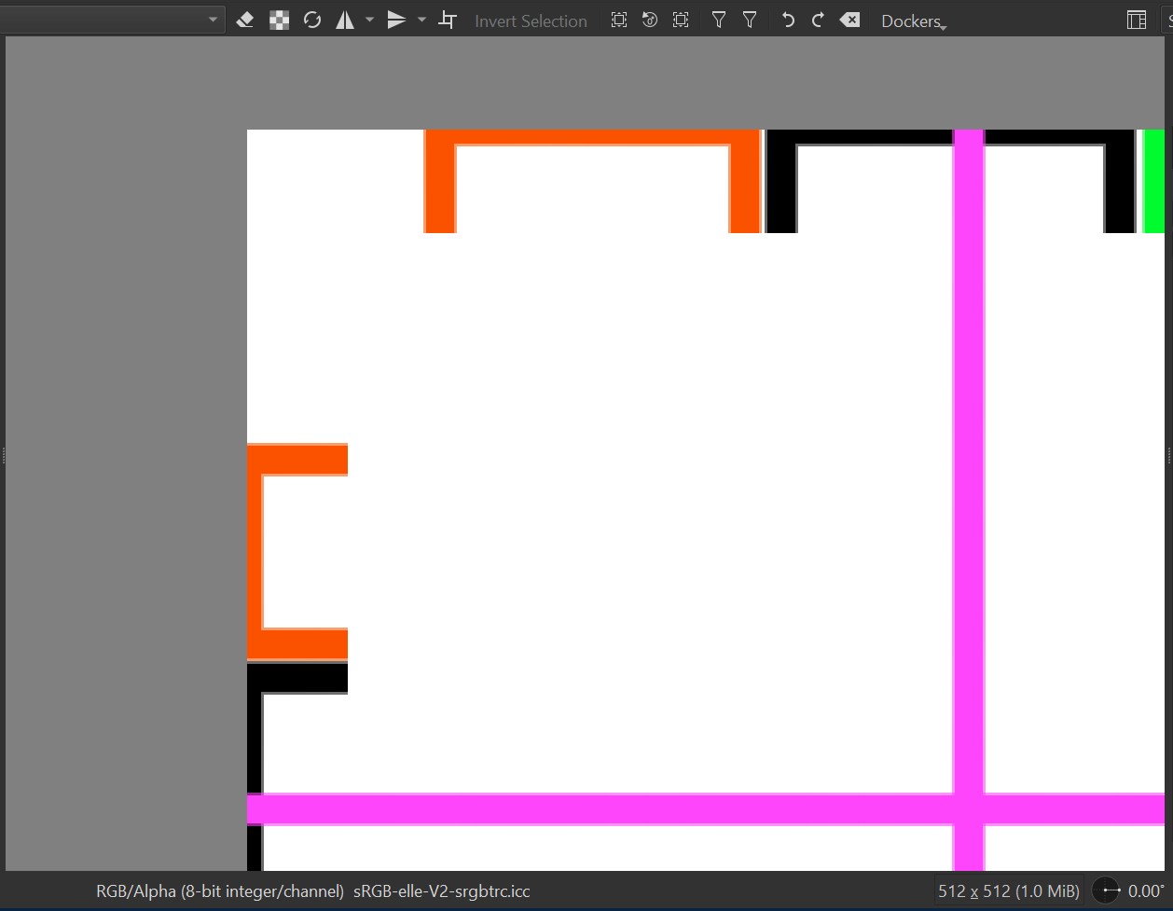Click the 512 x 512 image size button

1008,890
